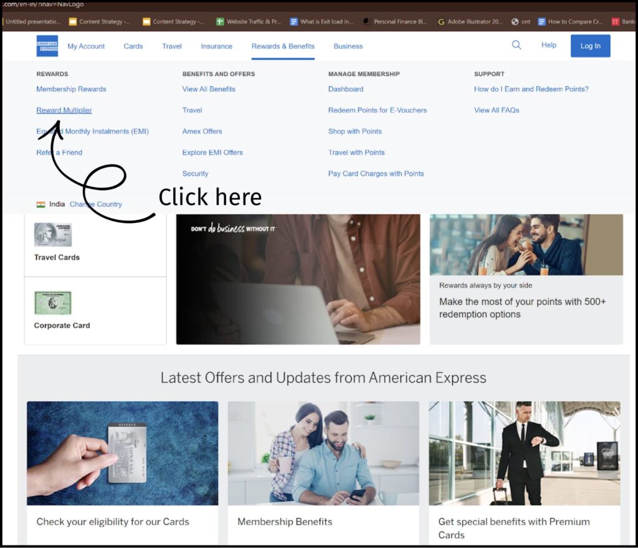Screen dimensions: 638x548
Task: Open the Membership Benefits offer thumbnail
Action: click(x=323, y=453)
